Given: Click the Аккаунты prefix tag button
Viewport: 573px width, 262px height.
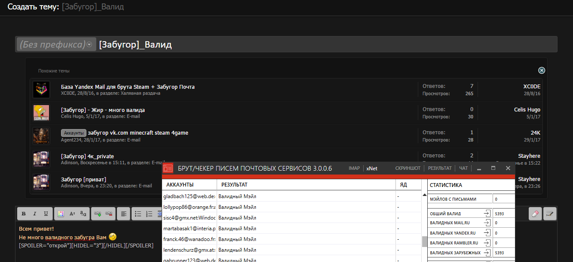Looking at the screenshot, I should (74, 133).
